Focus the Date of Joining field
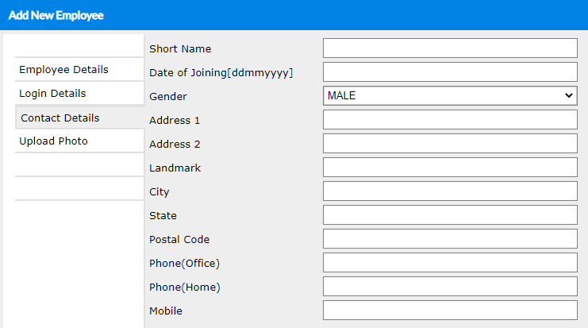The height and width of the screenshot is (328, 588). point(449,71)
